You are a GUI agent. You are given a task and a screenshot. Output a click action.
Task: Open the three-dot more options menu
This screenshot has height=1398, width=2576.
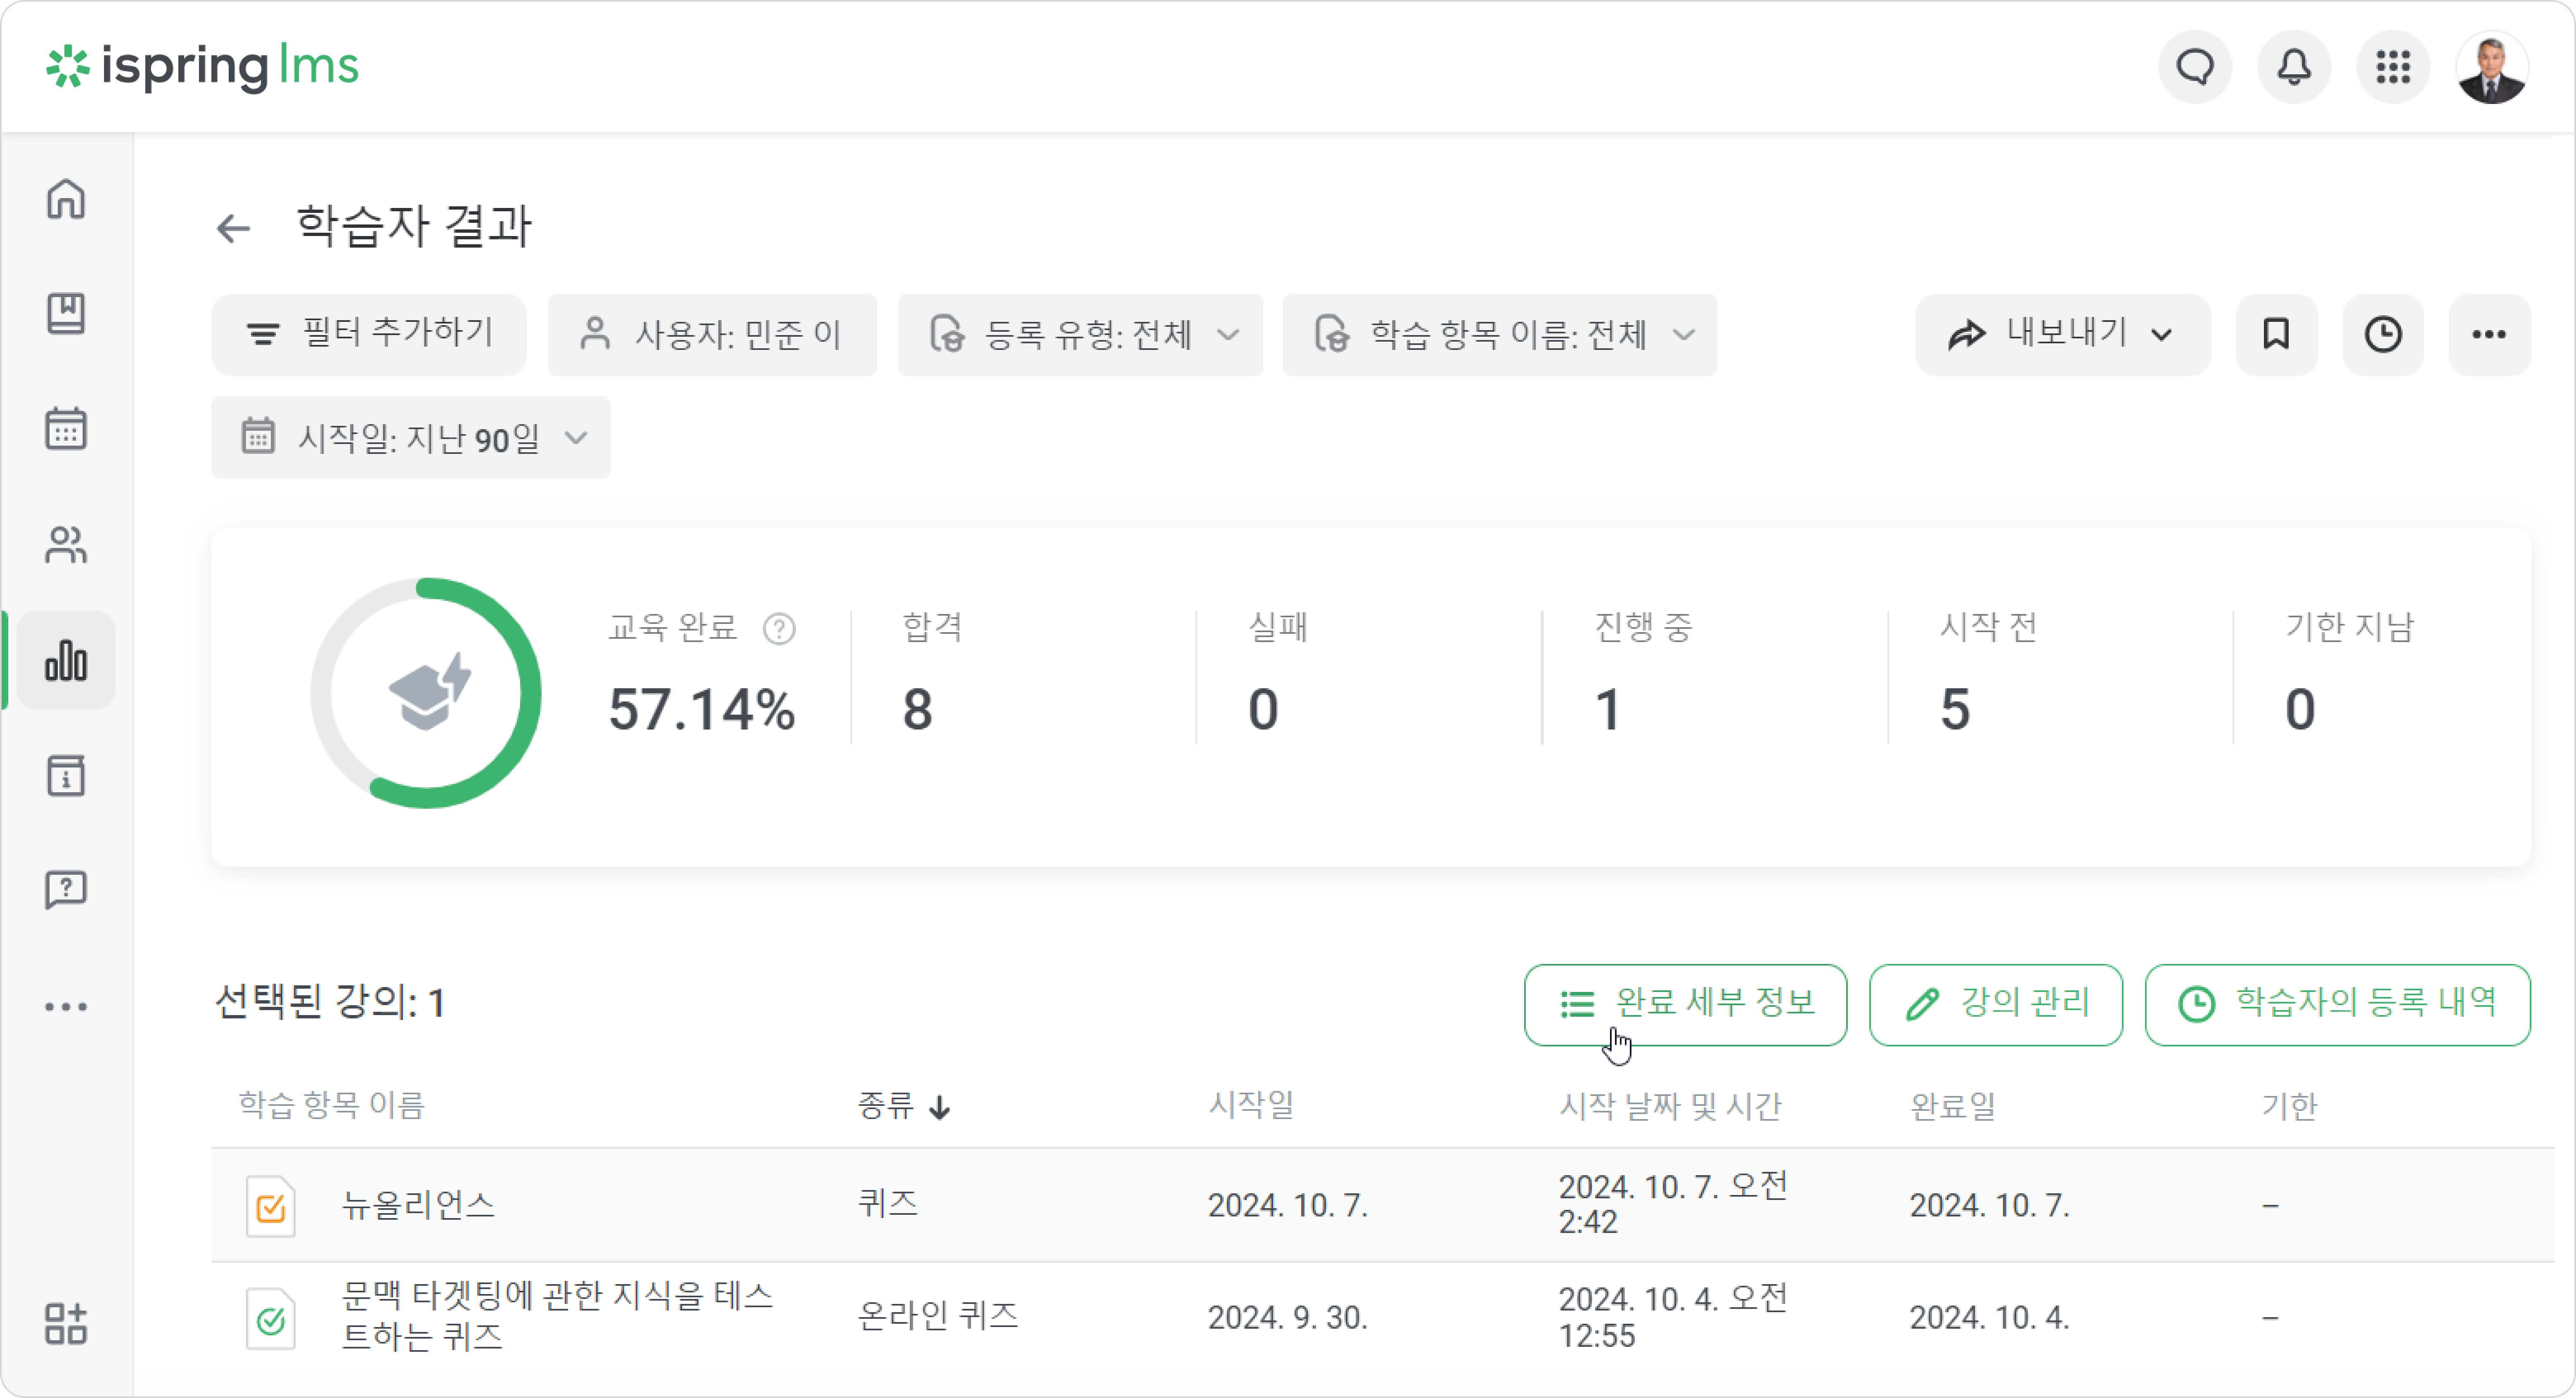point(2489,335)
